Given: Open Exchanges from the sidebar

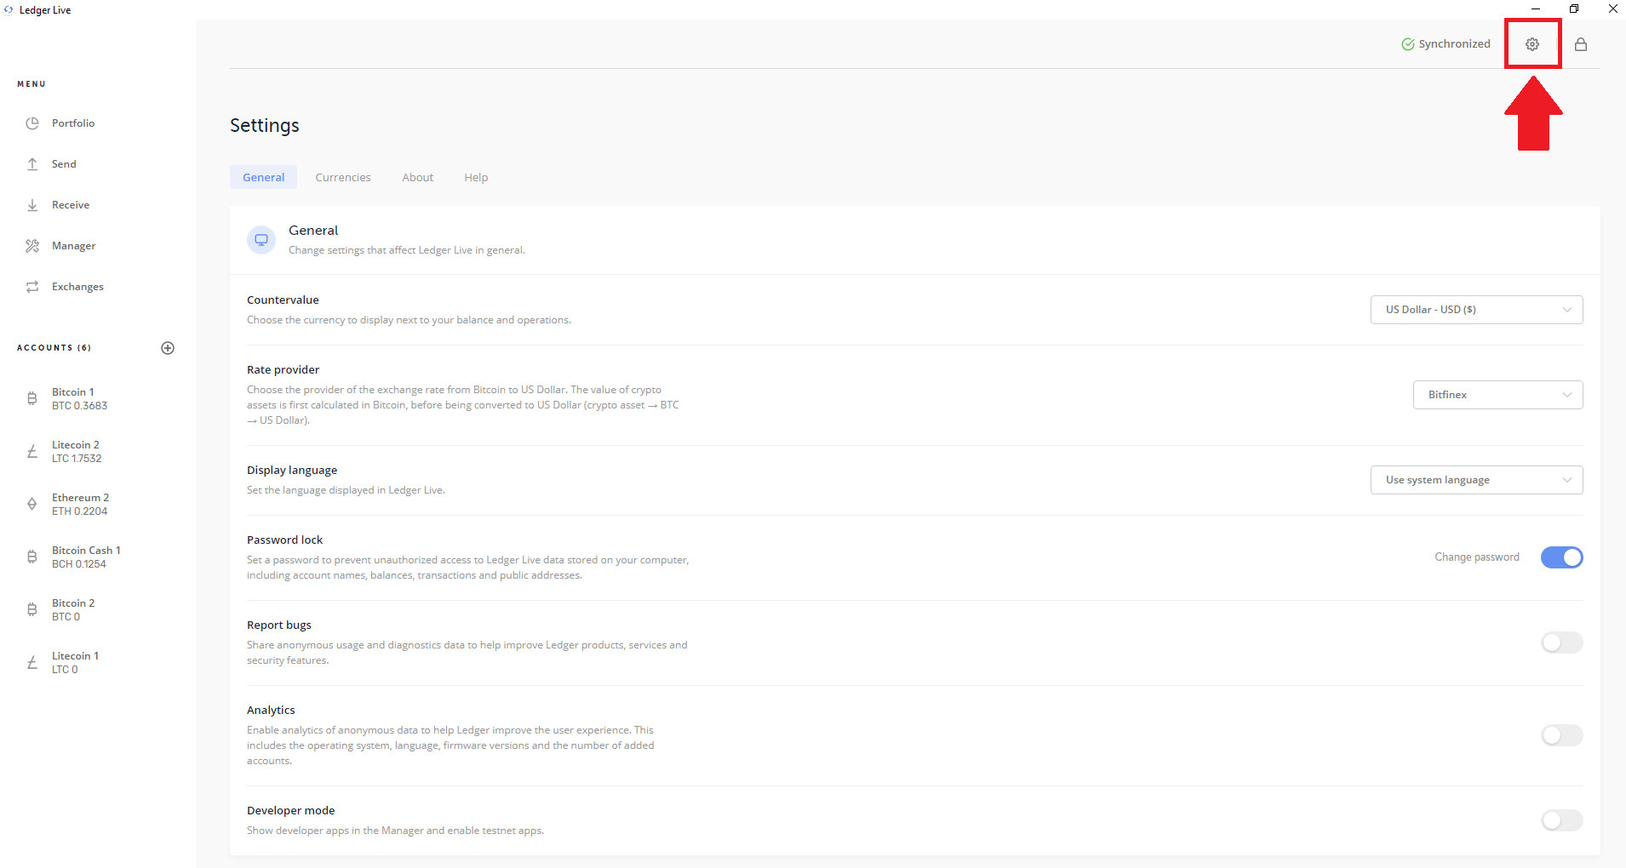Looking at the screenshot, I should pos(77,287).
